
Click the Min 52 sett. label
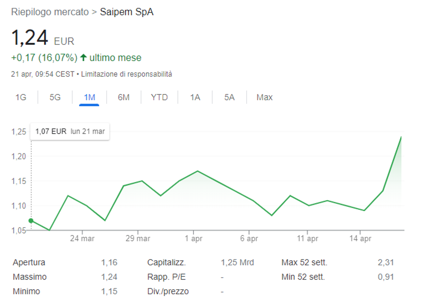click(x=303, y=277)
